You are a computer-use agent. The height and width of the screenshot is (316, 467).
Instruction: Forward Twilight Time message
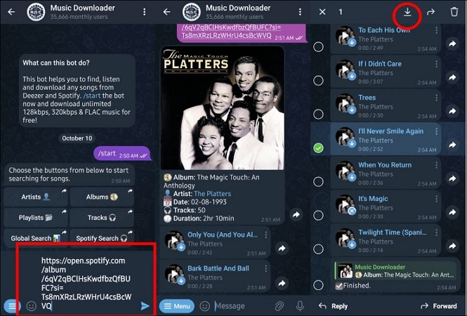tap(452, 246)
